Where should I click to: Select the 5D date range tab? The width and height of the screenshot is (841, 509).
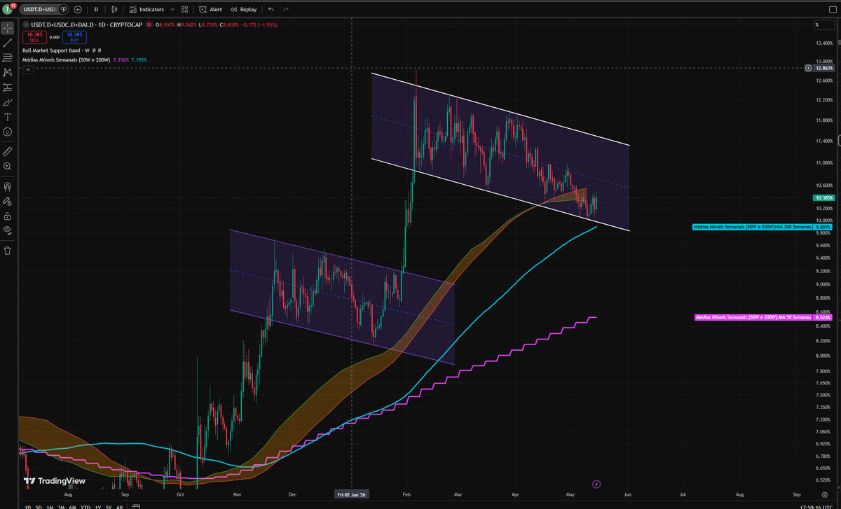click(39, 506)
